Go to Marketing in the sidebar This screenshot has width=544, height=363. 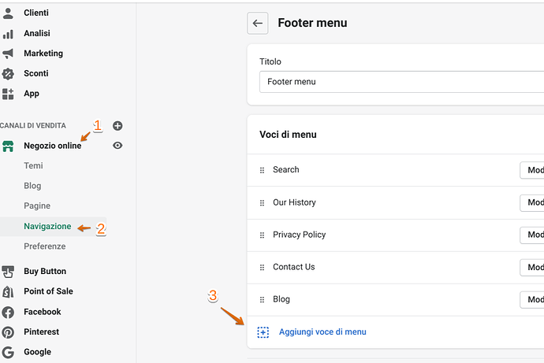(43, 54)
